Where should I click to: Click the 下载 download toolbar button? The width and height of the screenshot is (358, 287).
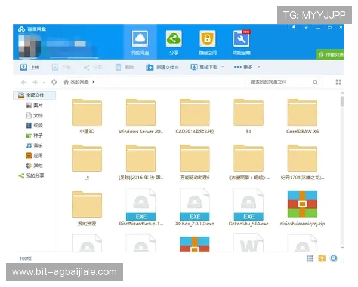point(61,67)
